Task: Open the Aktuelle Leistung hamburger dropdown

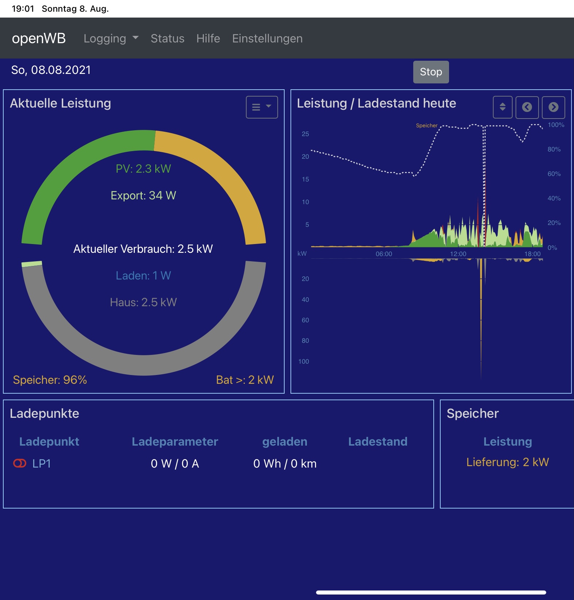Action: [x=262, y=107]
